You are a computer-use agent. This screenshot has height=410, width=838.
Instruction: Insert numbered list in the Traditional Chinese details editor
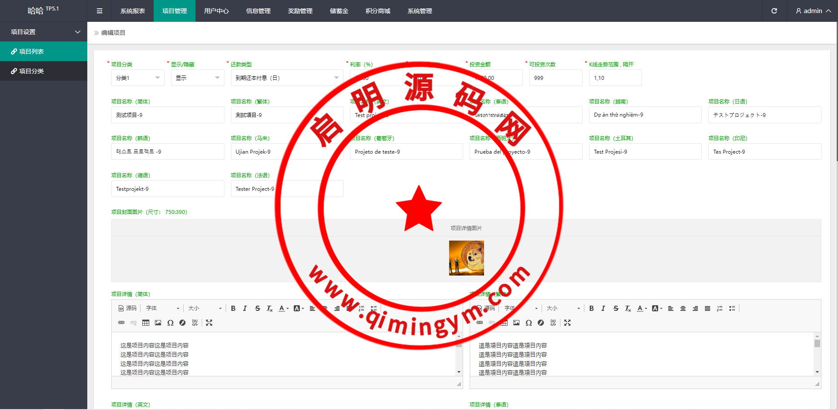(x=720, y=308)
